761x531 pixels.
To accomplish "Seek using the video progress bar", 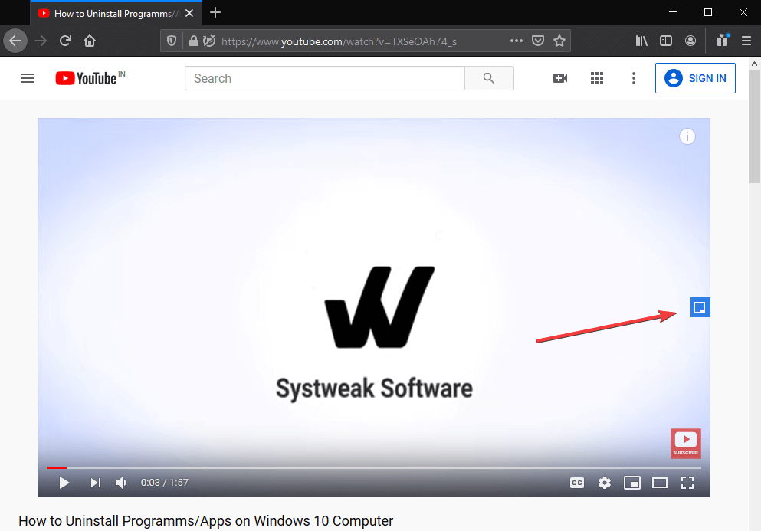I will click(374, 467).
